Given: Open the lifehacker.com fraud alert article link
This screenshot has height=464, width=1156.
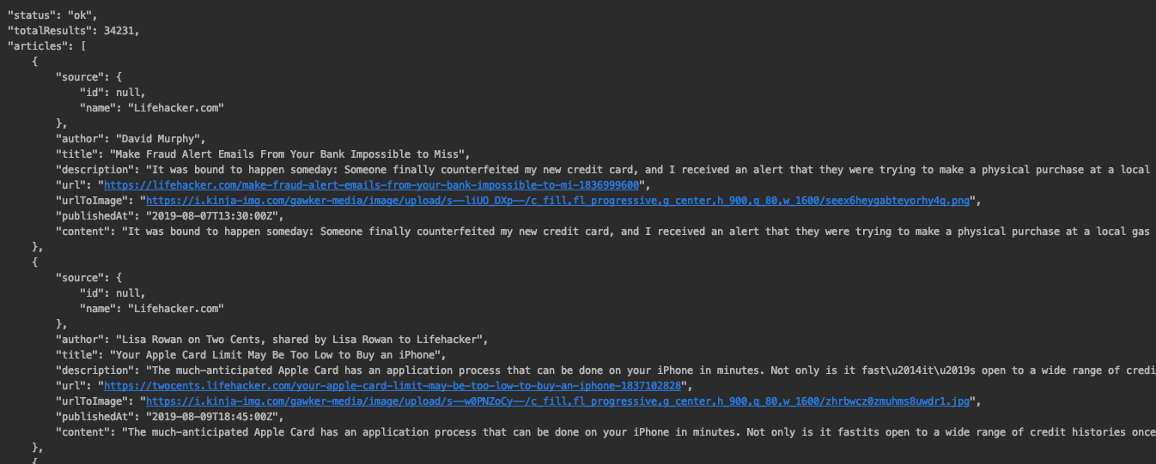Looking at the screenshot, I should tap(374, 185).
